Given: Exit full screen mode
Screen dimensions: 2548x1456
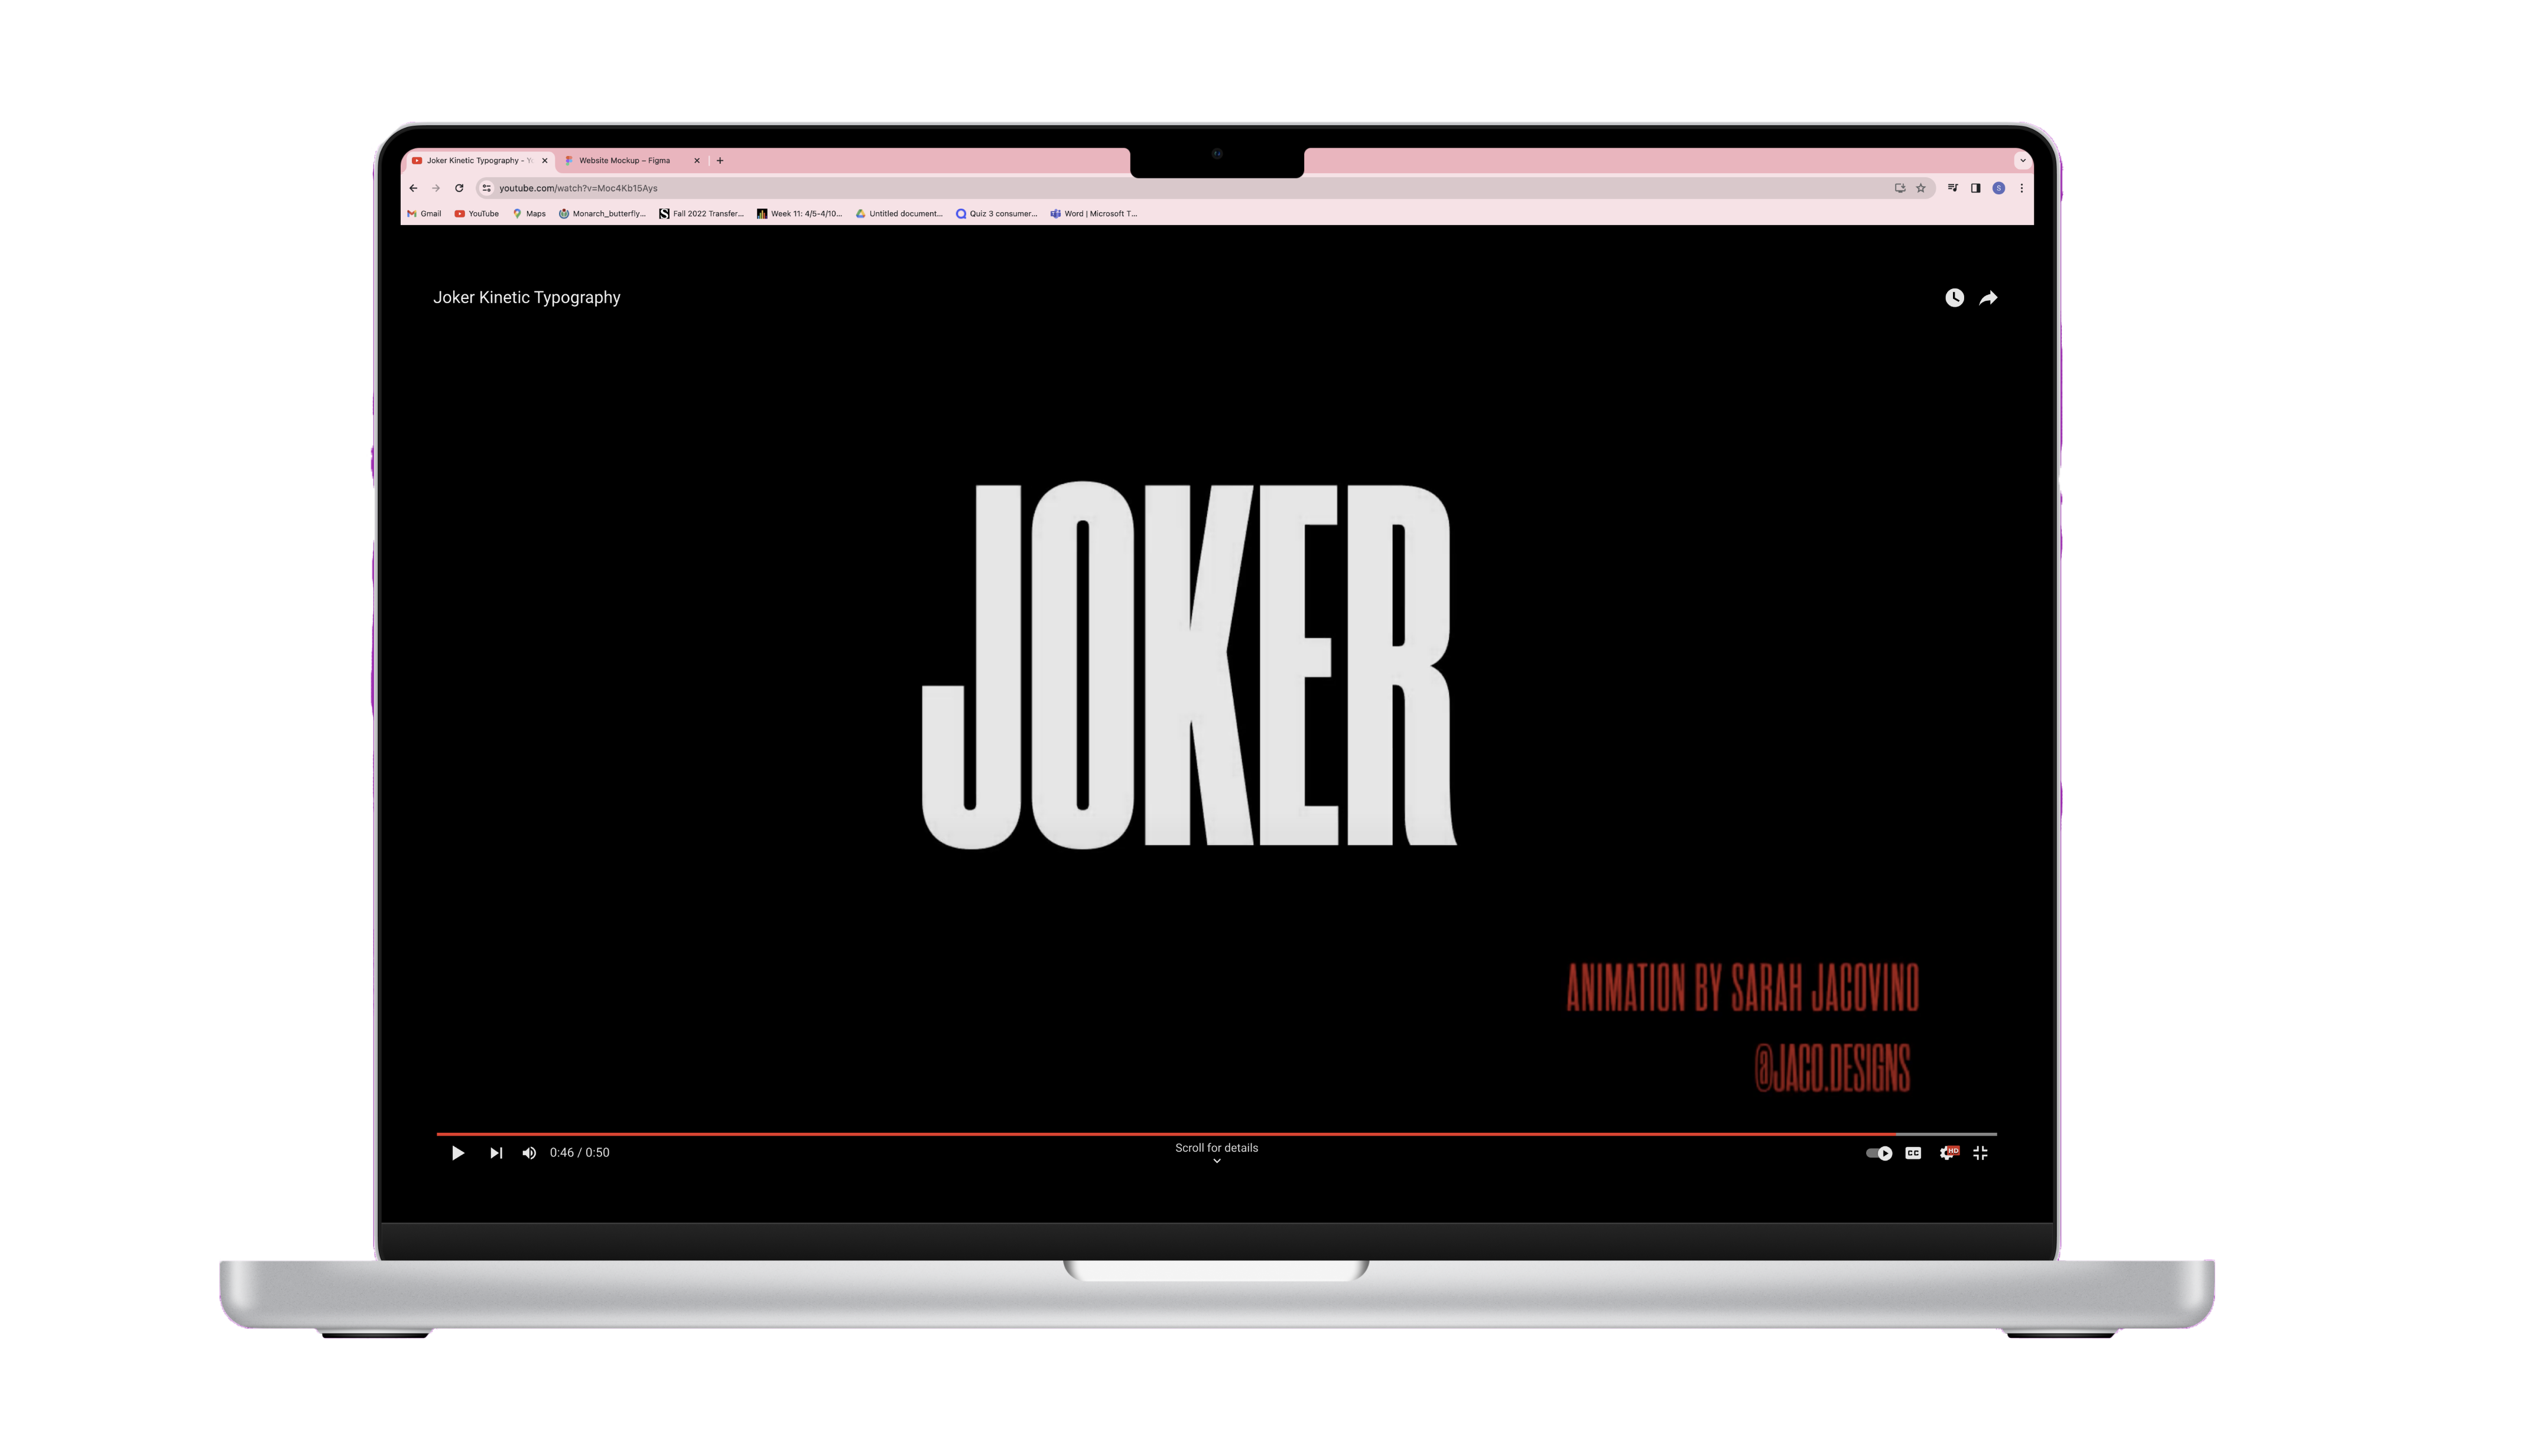Looking at the screenshot, I should click(x=1980, y=1153).
